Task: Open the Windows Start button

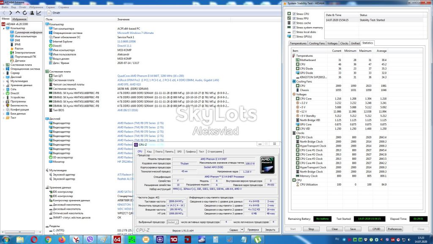Action: [6, 240]
